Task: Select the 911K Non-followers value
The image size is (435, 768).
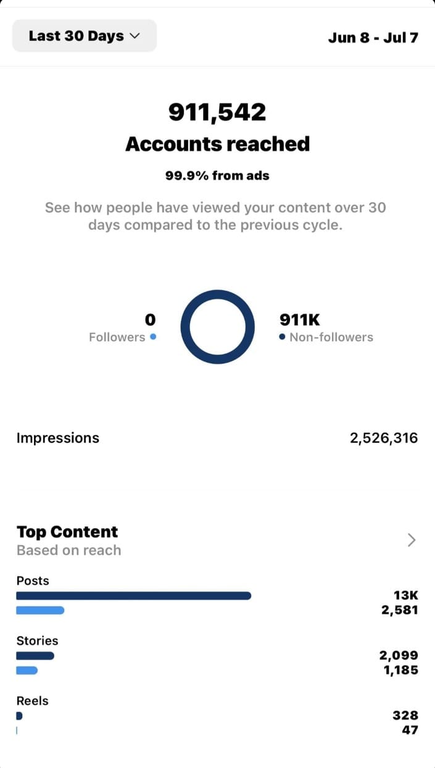Action: [300, 319]
